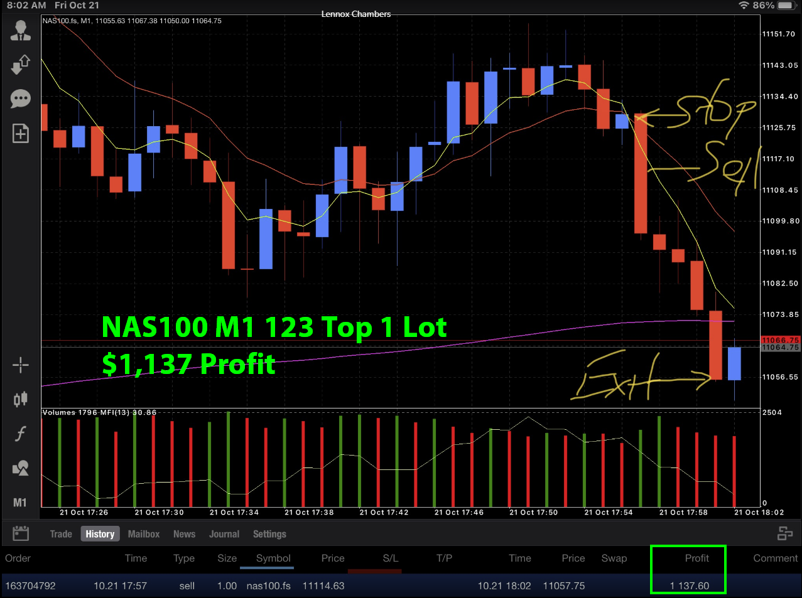The image size is (802, 598).
Task: Click the sell type cell
Action: pos(187,585)
